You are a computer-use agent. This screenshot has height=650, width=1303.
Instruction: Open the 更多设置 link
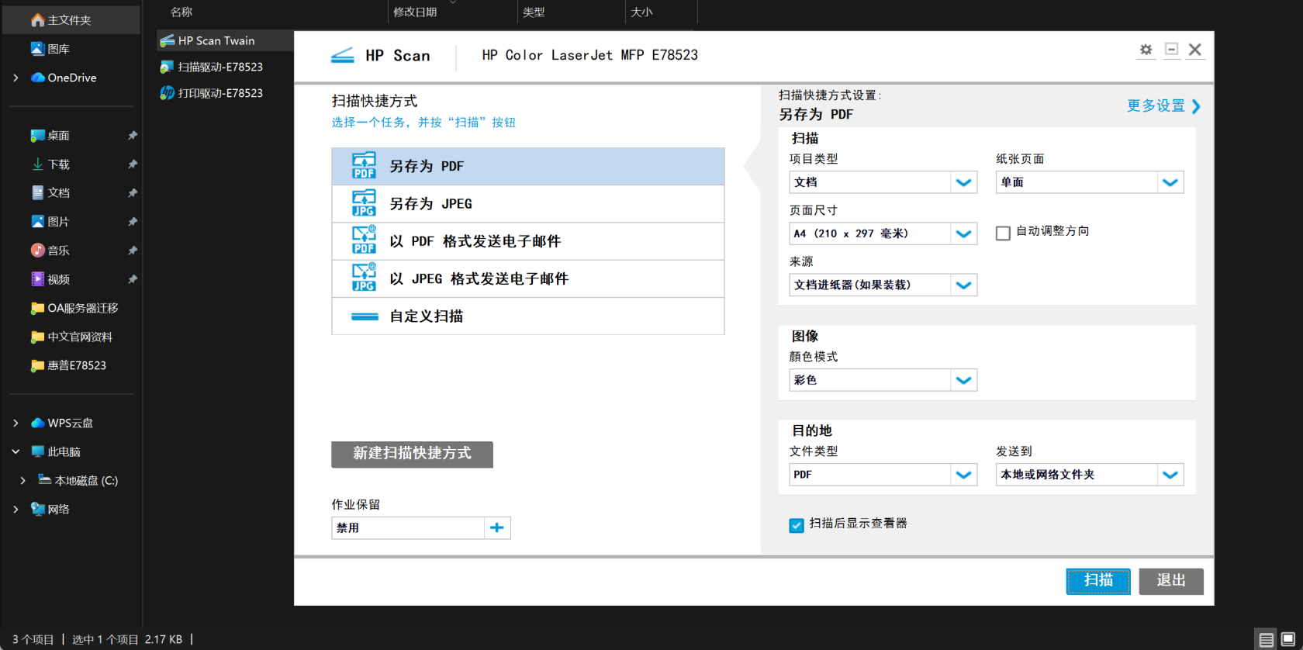click(1156, 105)
